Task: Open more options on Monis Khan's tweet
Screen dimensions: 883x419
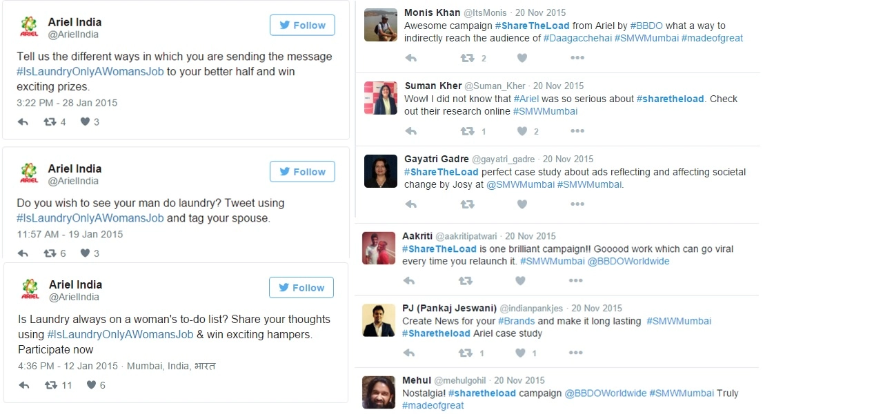Action: pos(577,58)
